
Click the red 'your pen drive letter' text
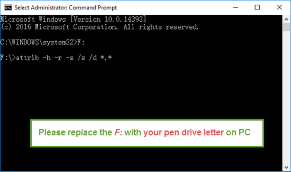click(x=183, y=132)
